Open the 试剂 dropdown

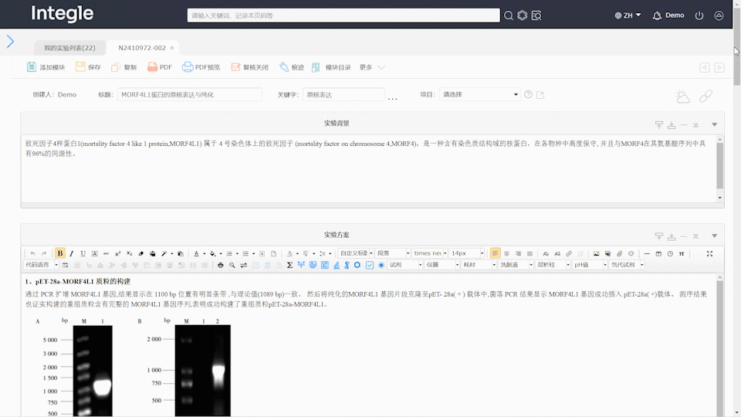click(x=405, y=265)
